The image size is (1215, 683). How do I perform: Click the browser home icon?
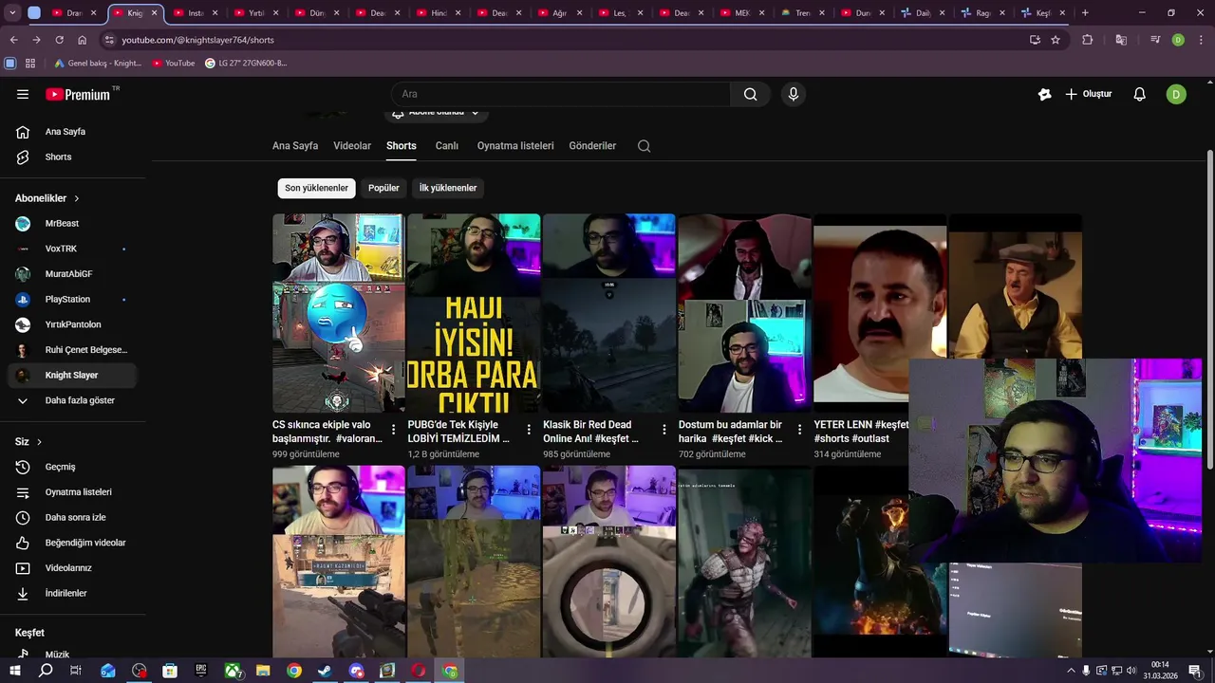(82, 40)
